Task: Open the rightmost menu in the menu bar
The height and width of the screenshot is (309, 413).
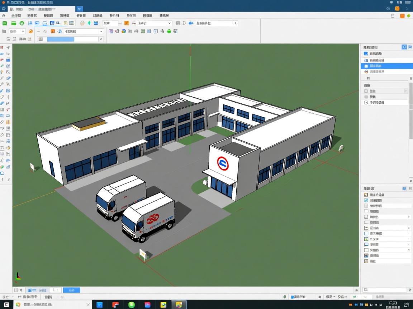Action: (x=164, y=16)
